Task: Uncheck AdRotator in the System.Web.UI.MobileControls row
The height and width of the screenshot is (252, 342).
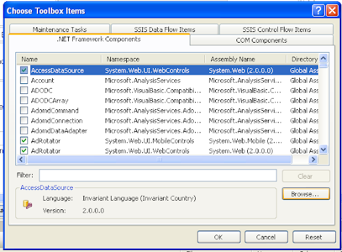Action: (24, 141)
